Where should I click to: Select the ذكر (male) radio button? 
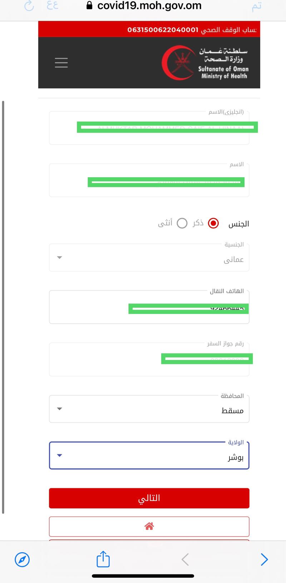(213, 223)
